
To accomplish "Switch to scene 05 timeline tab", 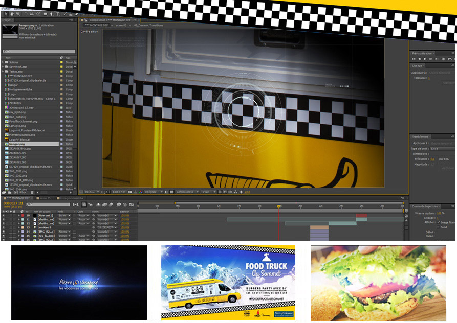I will pyautogui.click(x=45, y=198).
